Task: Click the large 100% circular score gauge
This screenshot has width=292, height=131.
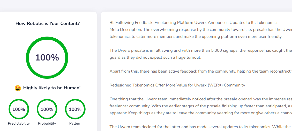Action: tap(47, 58)
